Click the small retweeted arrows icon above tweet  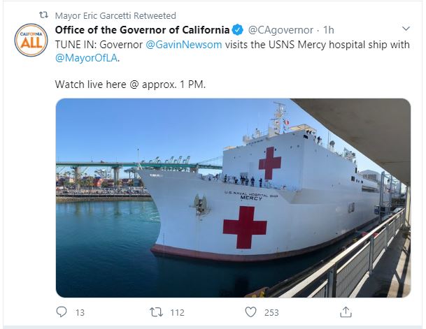43,15
